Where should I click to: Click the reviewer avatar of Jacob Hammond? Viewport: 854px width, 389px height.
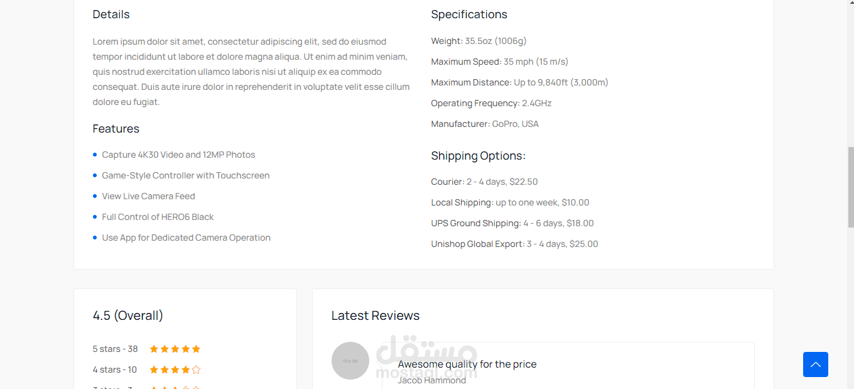pyautogui.click(x=350, y=361)
